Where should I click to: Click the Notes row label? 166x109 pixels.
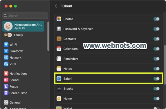(x=68, y=69)
